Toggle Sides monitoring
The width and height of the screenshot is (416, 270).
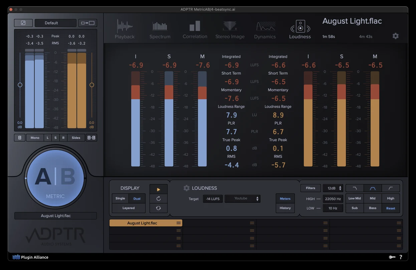click(76, 137)
